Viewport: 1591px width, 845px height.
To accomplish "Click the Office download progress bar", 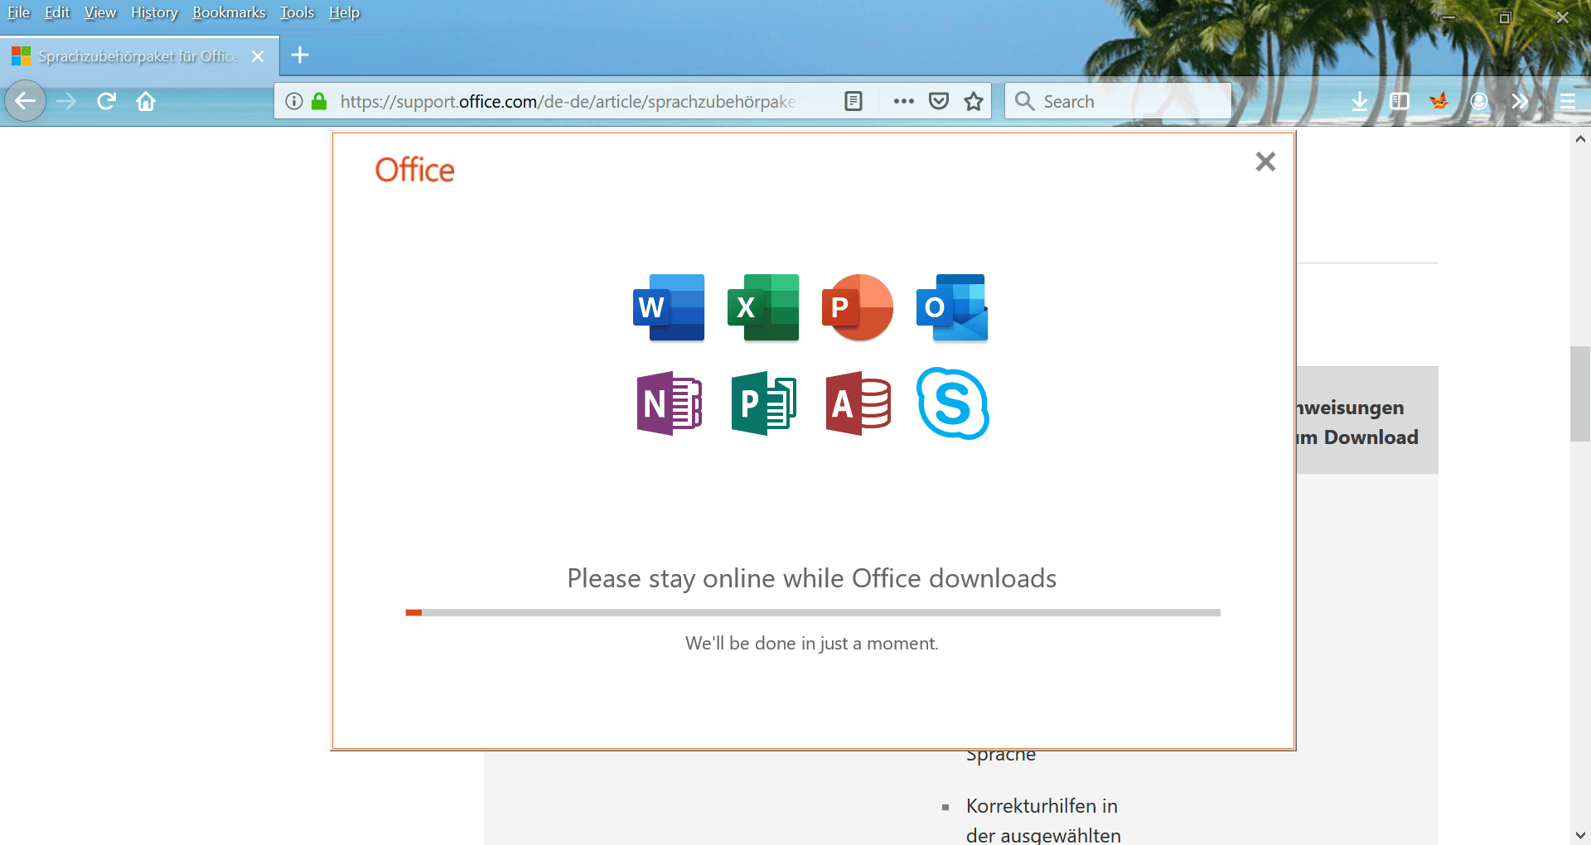I will [812, 612].
